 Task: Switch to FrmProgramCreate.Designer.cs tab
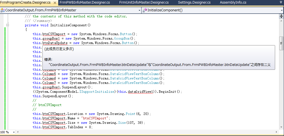coord(25,2)
